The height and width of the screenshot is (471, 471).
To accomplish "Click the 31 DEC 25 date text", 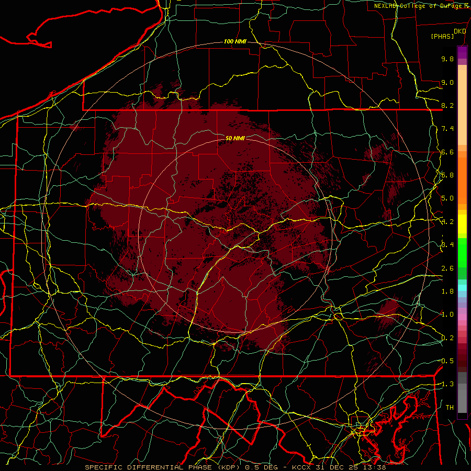I will pyautogui.click(x=336, y=467).
